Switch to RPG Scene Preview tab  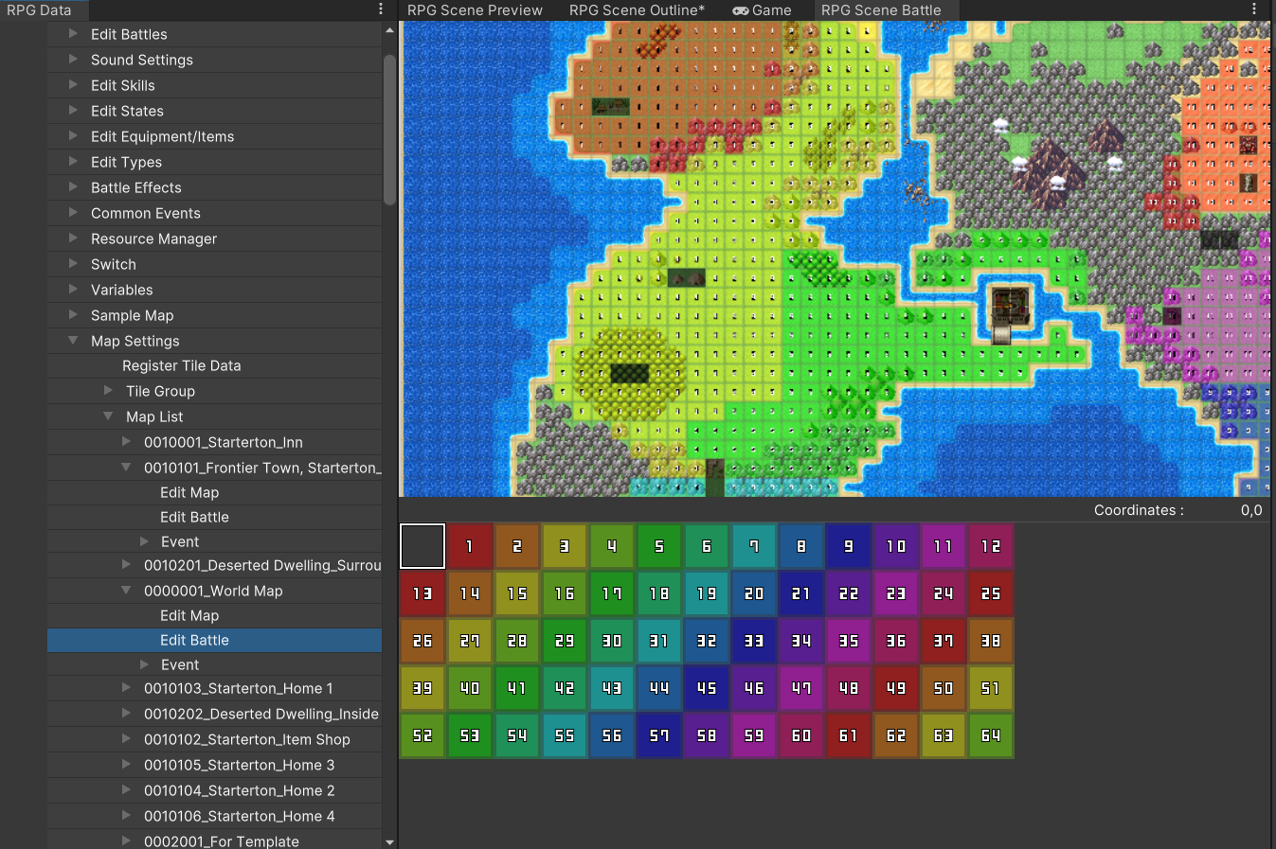tap(475, 10)
